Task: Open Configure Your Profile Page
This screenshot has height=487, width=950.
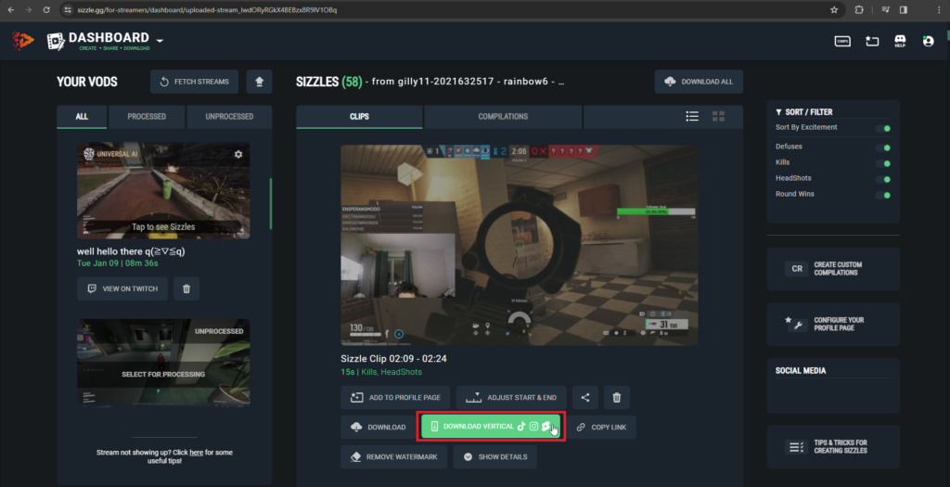Action: click(833, 324)
